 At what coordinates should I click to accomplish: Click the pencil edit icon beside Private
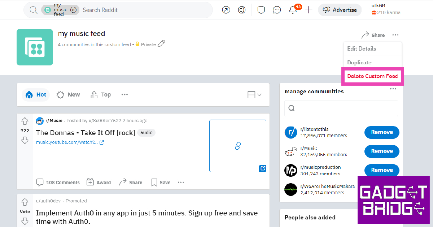tap(161, 44)
